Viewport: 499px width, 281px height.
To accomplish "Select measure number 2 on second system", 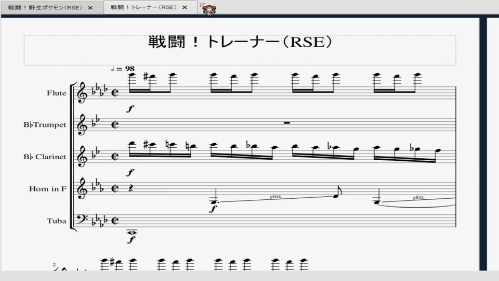I will [x=54, y=265].
